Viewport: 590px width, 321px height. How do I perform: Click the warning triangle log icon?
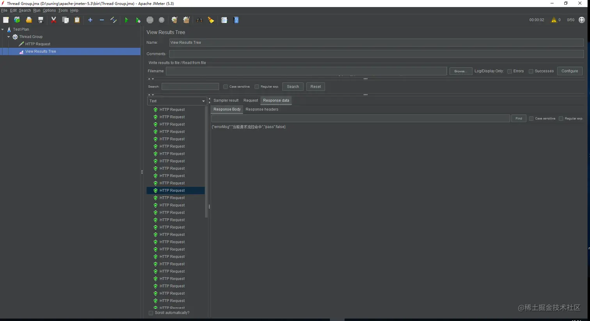[x=554, y=20]
